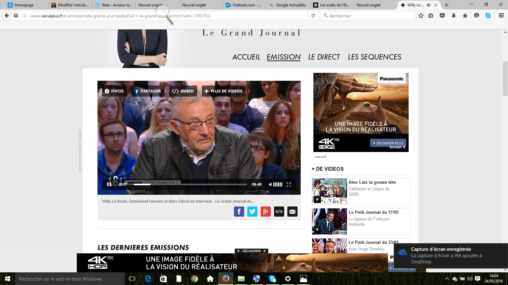Seek on the video progress bar

[x=190, y=184]
